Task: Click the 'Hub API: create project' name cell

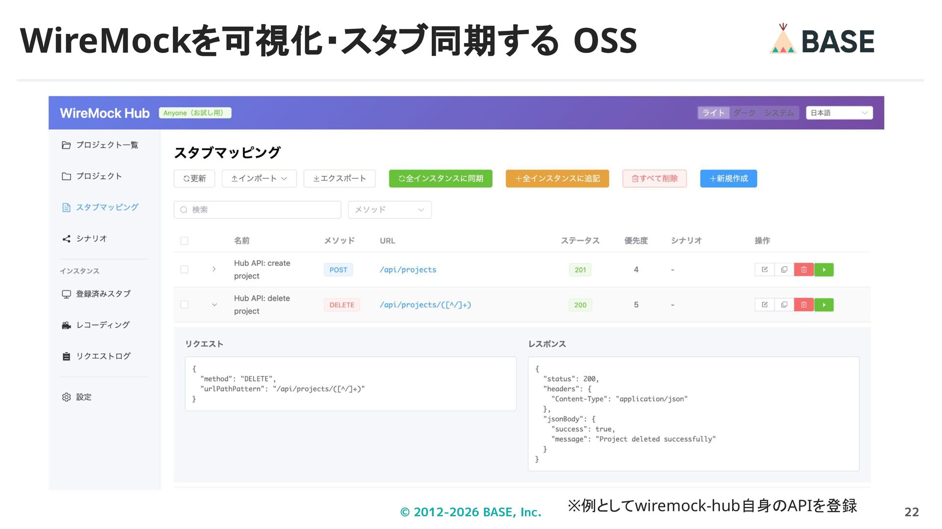Action: tap(262, 269)
